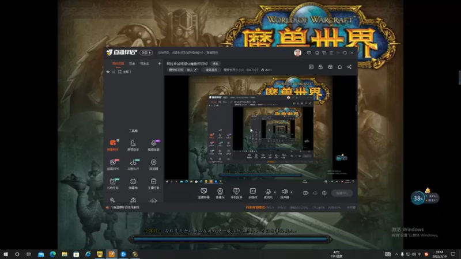Image resolution: width=461 pixels, height=259 pixels.
Task: Click the user avatar in the title bar
Action: [297, 53]
